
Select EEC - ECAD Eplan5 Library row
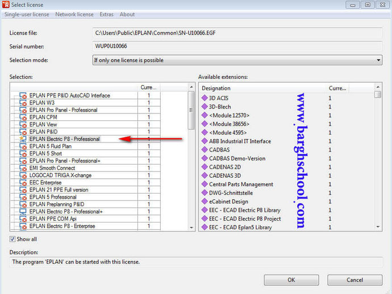pos(287,227)
